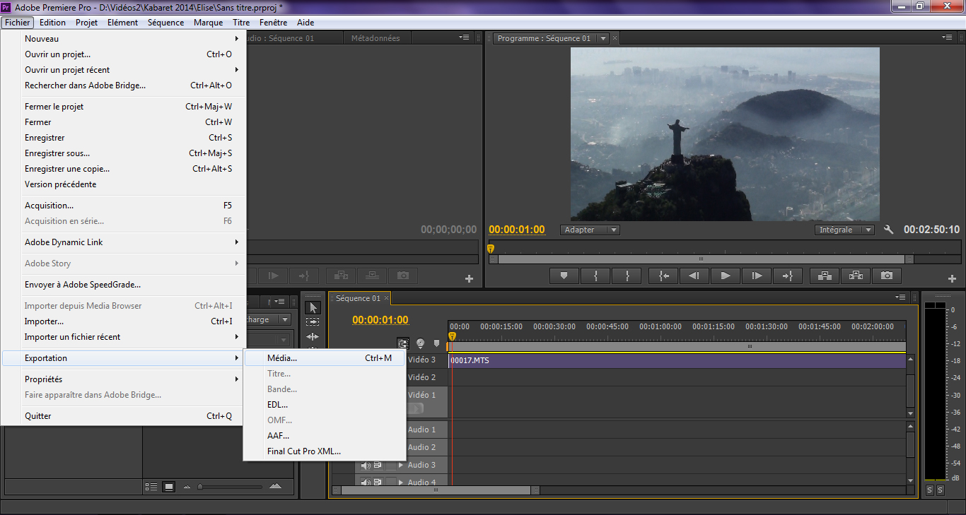This screenshot has height=515, width=966.
Task: Open Source panel flyout menu
Action: click(x=464, y=37)
